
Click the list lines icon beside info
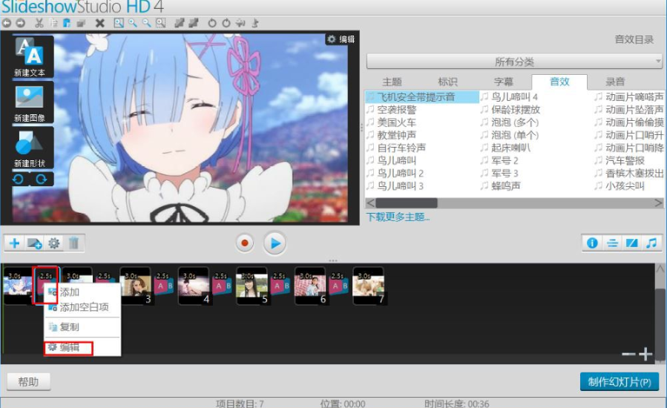612,243
